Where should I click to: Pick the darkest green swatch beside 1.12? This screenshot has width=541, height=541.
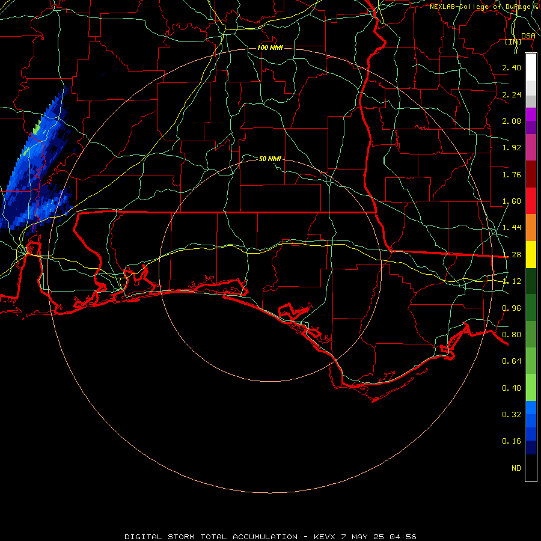531,281
